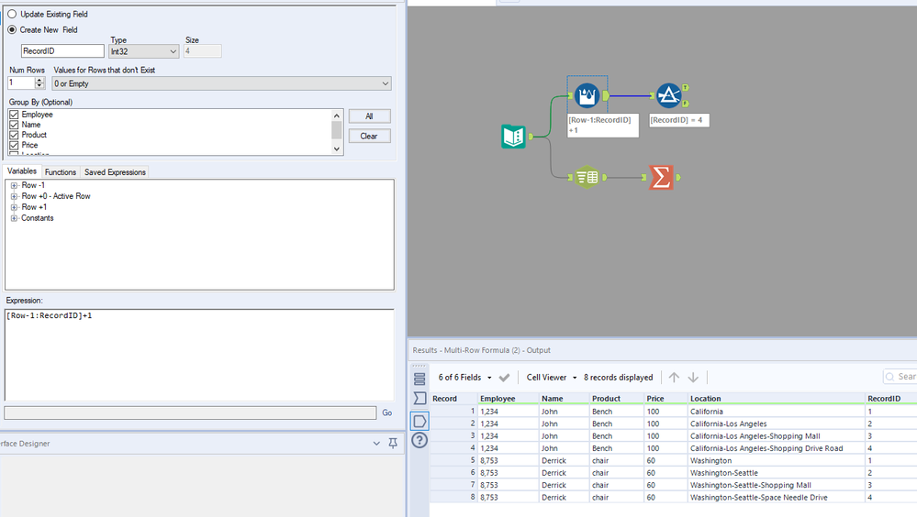The width and height of the screenshot is (917, 517).
Task: Click the input field beside Go button
Action: point(190,412)
